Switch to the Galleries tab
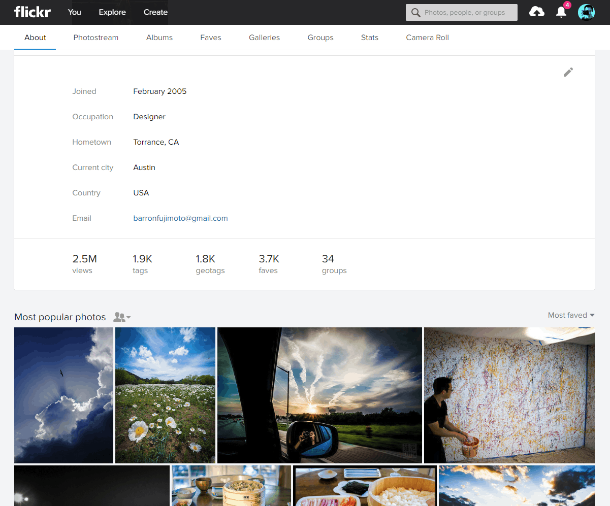 coord(264,38)
